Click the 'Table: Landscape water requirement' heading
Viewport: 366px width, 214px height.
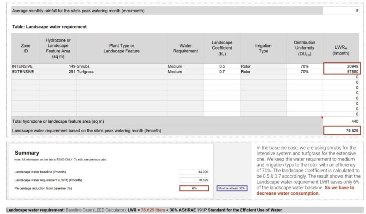pos(49,27)
